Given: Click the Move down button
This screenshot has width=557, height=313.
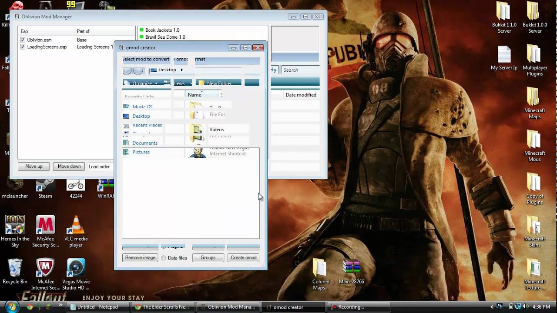Looking at the screenshot, I should [69, 166].
